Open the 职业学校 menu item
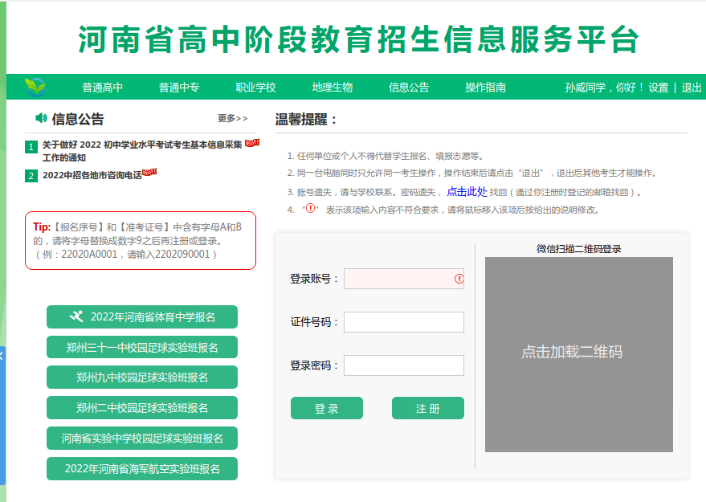The width and height of the screenshot is (706, 502). coord(255,88)
